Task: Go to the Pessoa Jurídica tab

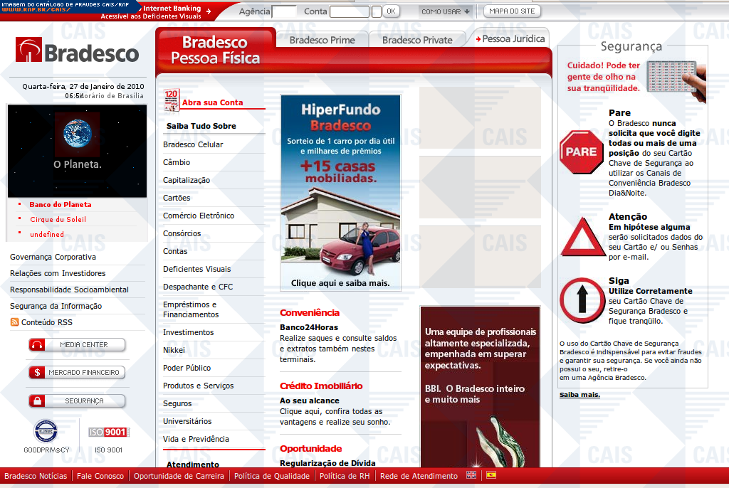Action: tap(512, 38)
